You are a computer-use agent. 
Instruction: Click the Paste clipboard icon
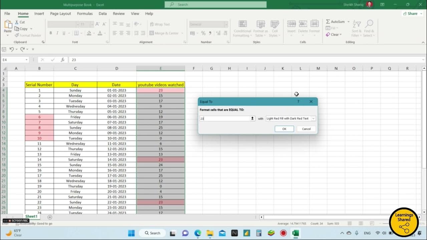point(7,24)
